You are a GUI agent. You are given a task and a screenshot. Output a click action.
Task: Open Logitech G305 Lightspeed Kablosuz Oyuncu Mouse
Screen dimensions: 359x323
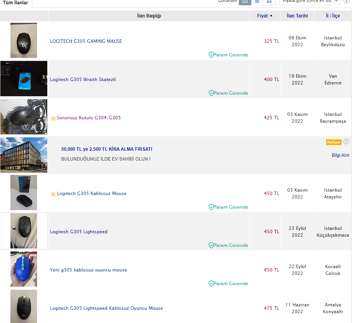106,308
